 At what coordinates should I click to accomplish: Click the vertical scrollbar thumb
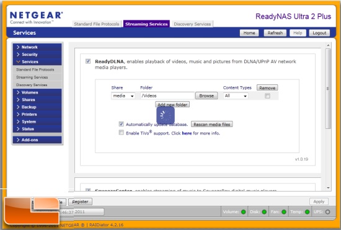coord(328,89)
